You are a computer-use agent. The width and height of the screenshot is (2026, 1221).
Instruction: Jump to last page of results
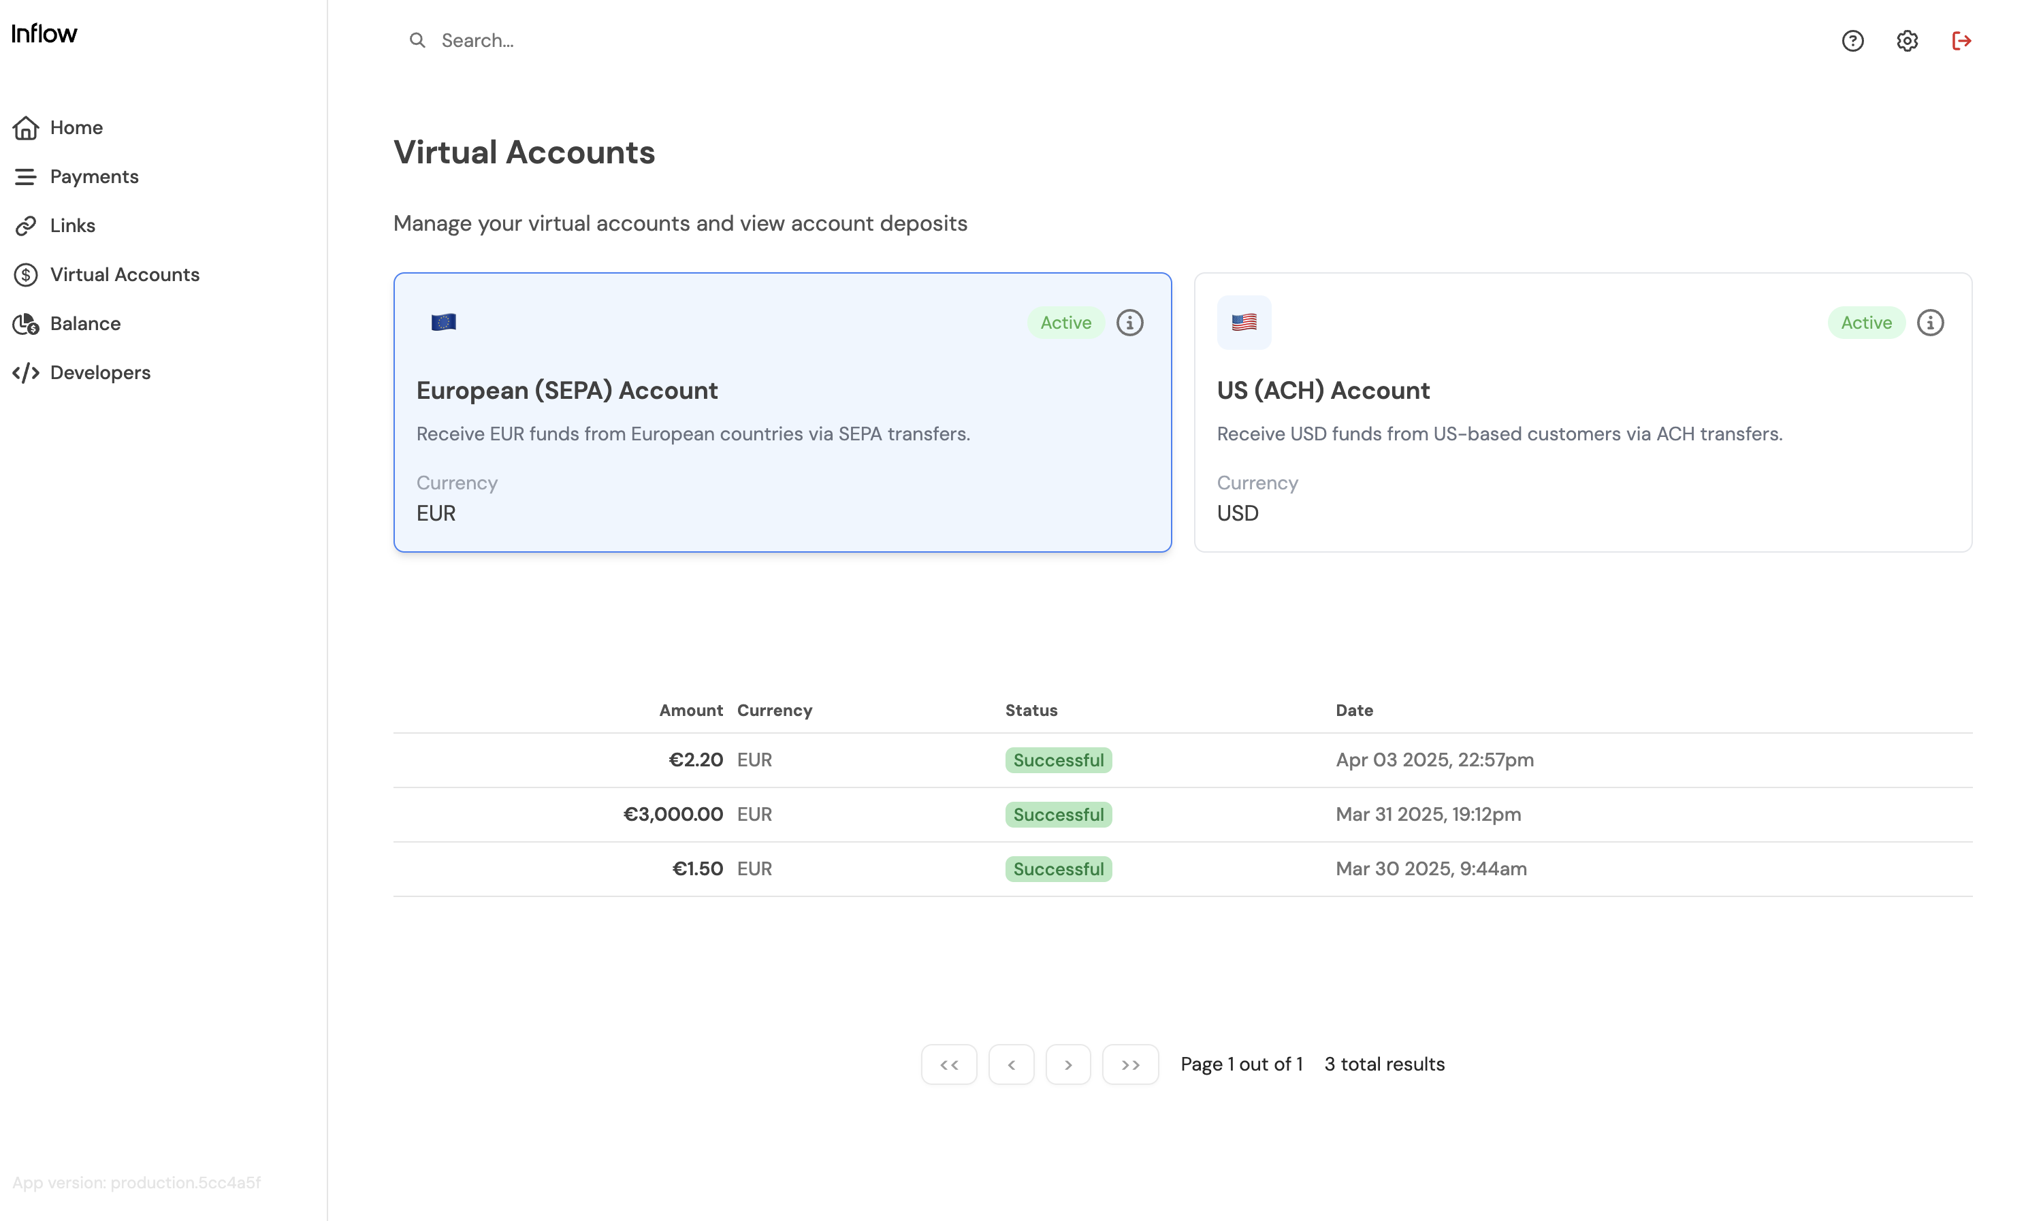[1130, 1064]
